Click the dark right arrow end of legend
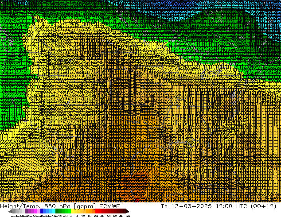Viewport: 281px width, 217px height. 128,211
